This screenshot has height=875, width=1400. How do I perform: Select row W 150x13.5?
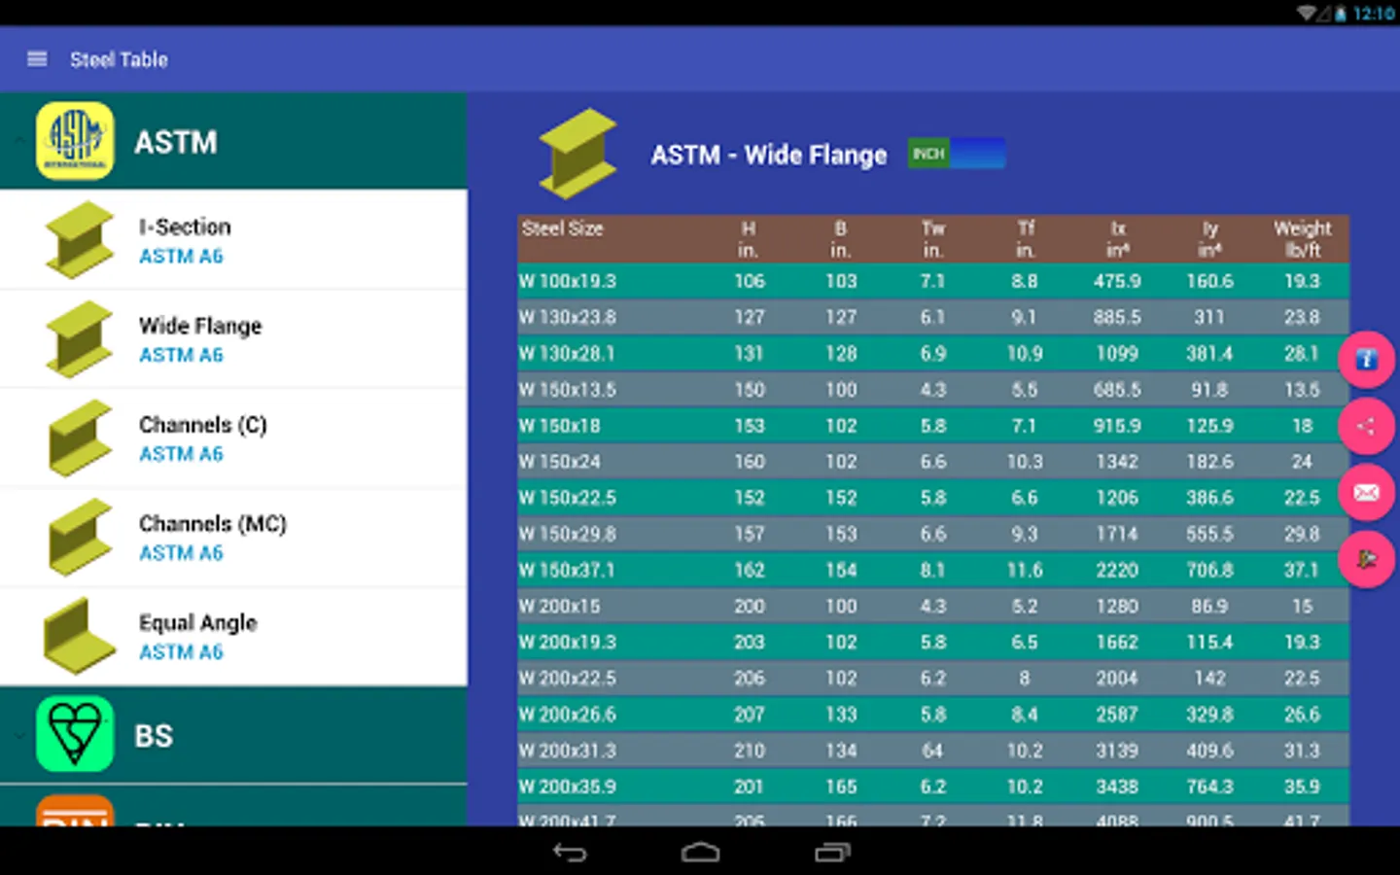click(x=933, y=389)
